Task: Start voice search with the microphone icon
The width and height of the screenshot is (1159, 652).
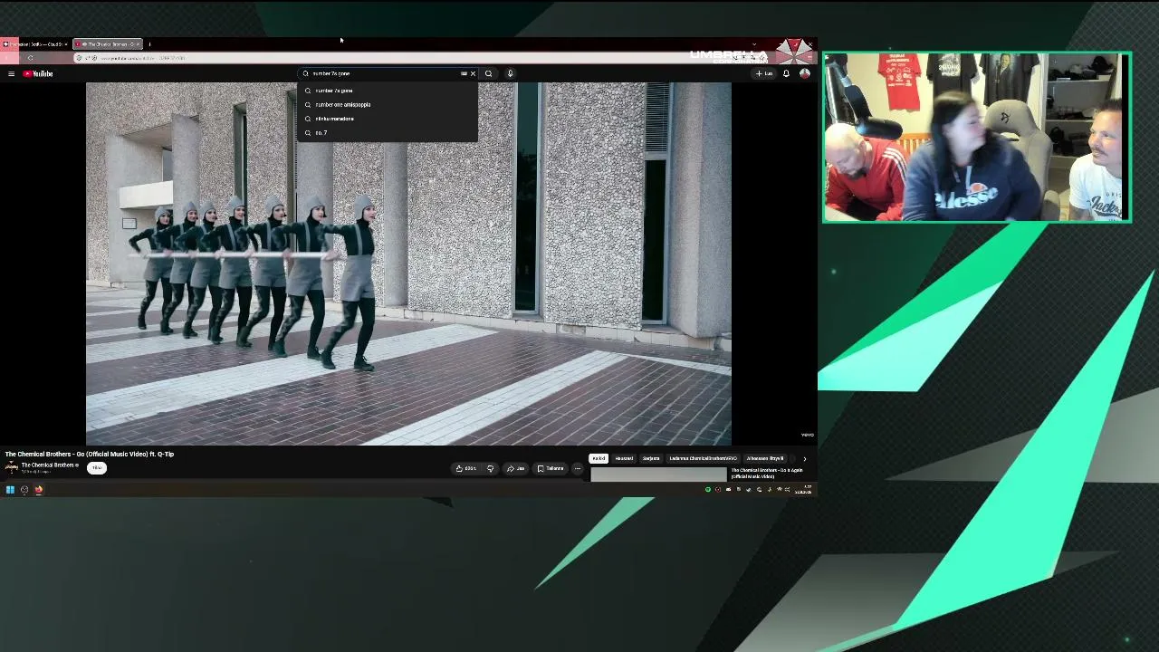Action: tap(510, 73)
